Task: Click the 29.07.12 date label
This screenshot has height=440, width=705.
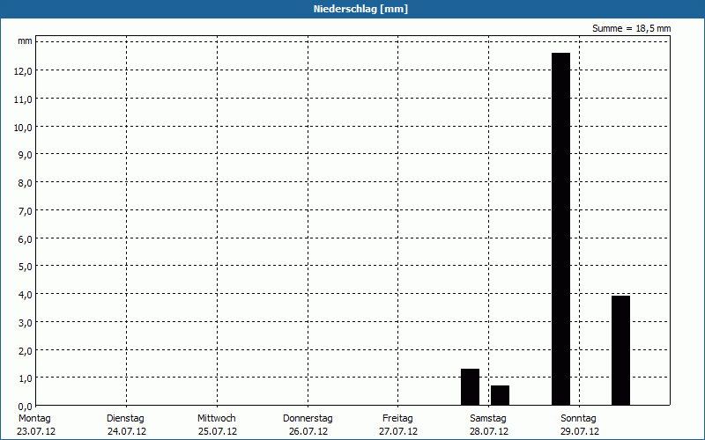Action: click(x=580, y=431)
